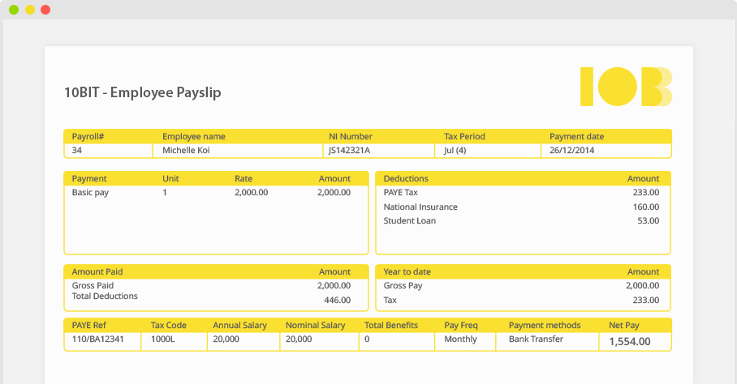Viewport: 737px width, 384px height.
Task: Select nominal salary value 20,000
Action: pos(299,339)
